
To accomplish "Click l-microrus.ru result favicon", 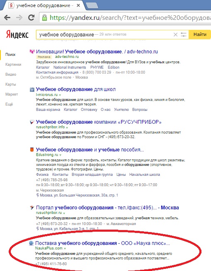I will pos(32,89).
